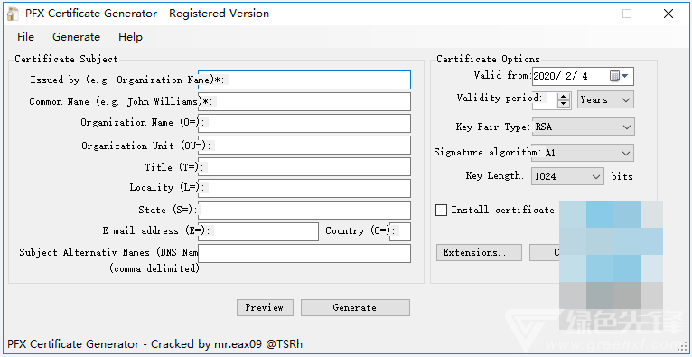Decrease the validity period value
This screenshot has height=357, width=692.
pos(564,104)
